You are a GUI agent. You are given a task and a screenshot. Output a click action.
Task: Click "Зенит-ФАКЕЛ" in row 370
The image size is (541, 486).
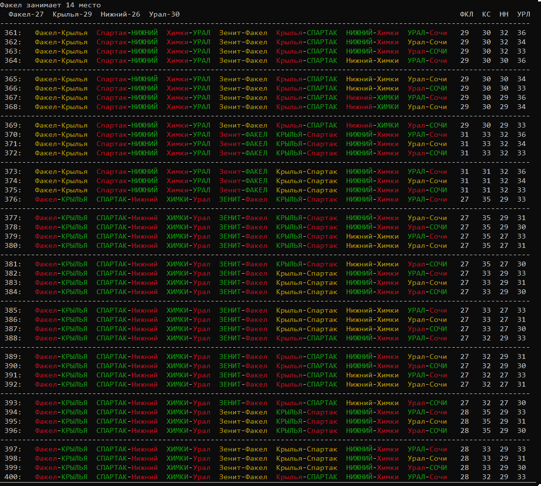pos(243,135)
